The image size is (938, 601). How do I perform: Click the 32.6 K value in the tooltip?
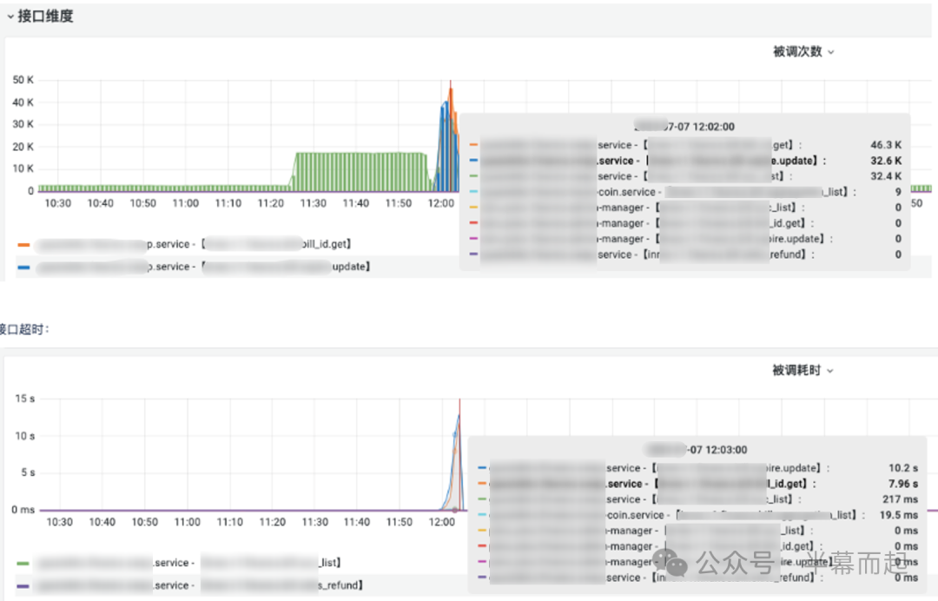(x=885, y=161)
